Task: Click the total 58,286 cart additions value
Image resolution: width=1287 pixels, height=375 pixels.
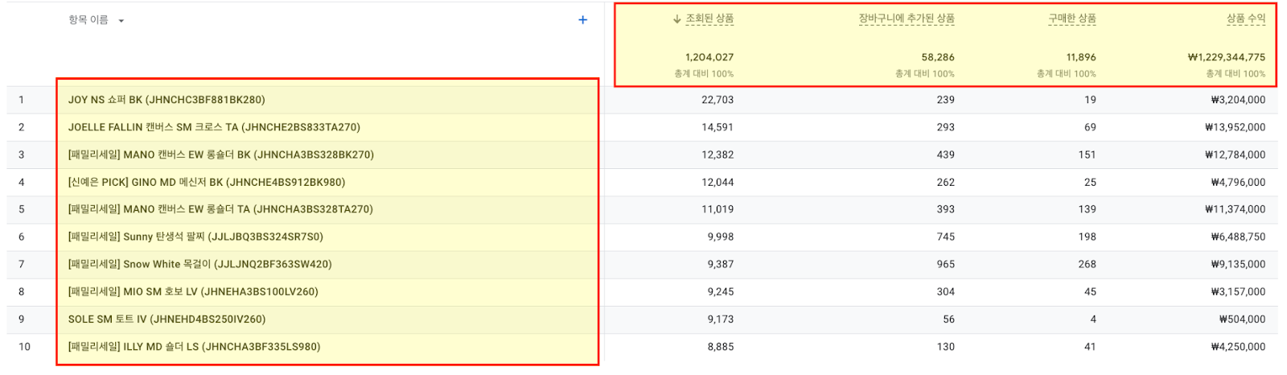Action: pos(938,57)
